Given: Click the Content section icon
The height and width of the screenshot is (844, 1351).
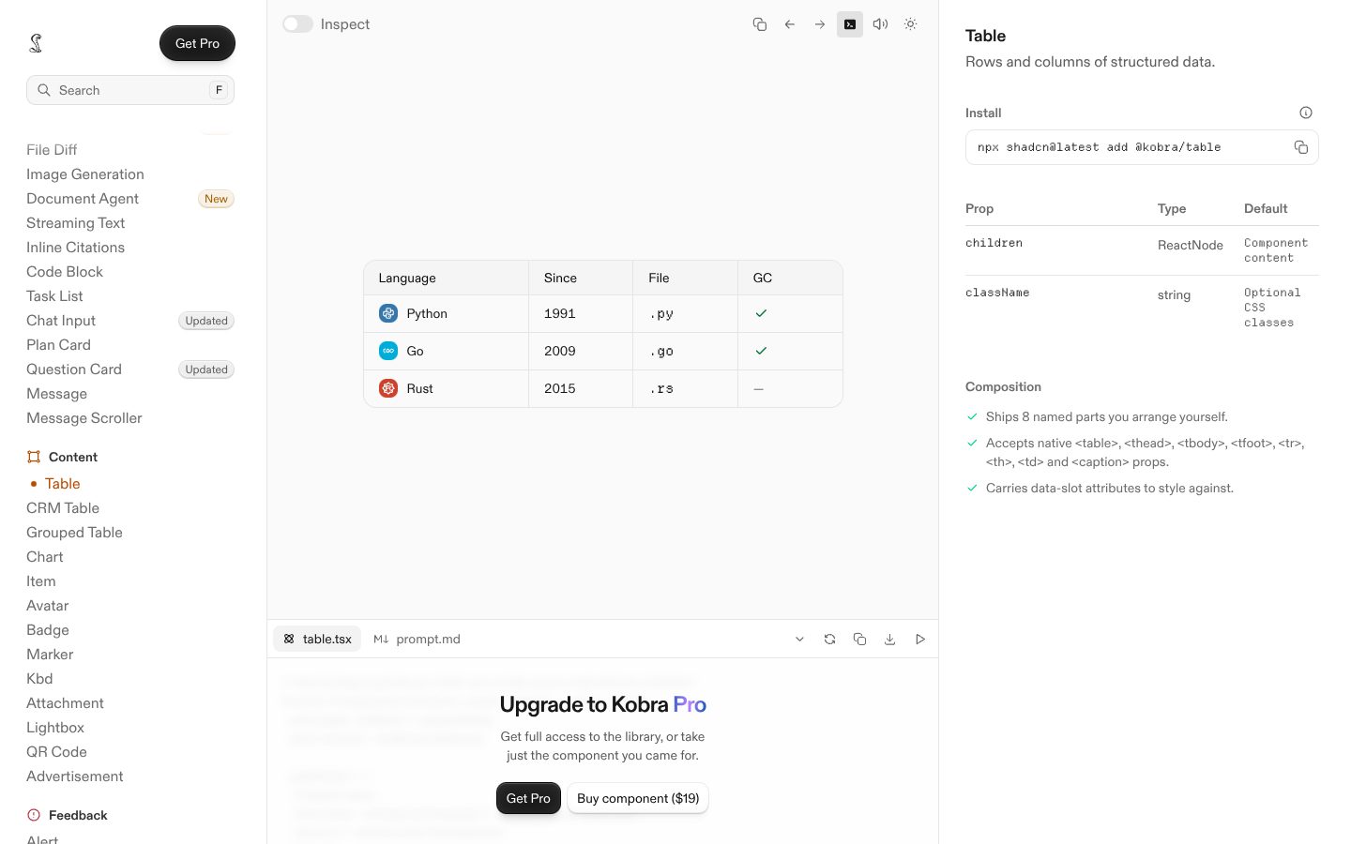Looking at the screenshot, I should pyautogui.click(x=34, y=457).
